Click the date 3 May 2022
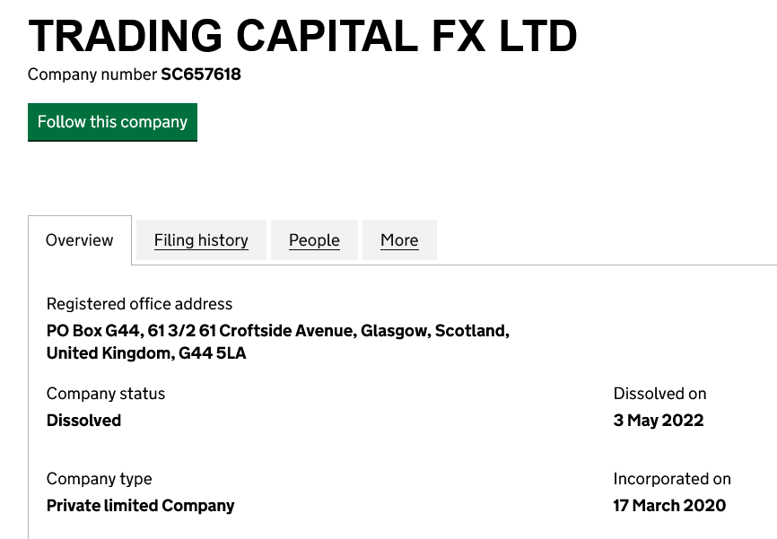Viewport: 777px width, 539px height. (x=659, y=421)
